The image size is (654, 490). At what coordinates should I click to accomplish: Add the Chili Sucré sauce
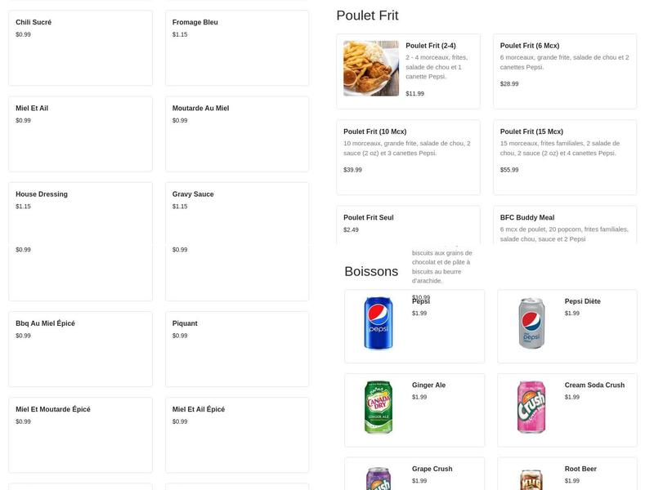[80, 47]
